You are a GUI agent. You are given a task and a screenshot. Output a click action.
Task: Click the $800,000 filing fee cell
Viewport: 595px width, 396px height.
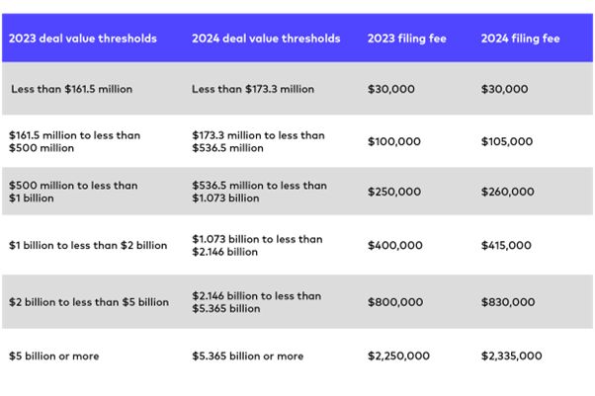click(x=394, y=301)
